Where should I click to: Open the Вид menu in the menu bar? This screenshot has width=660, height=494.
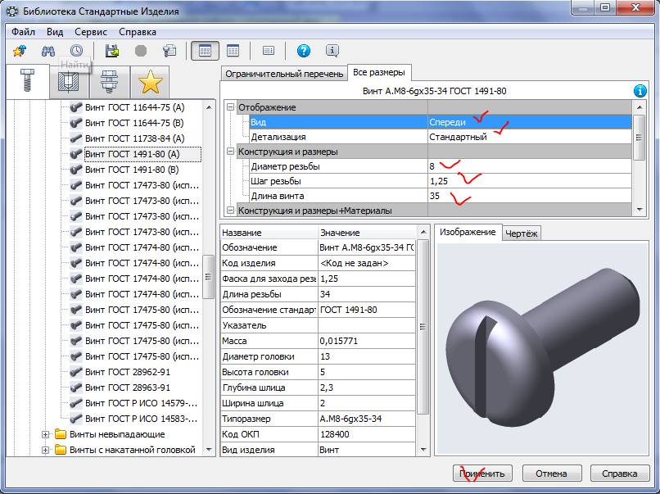point(55,32)
